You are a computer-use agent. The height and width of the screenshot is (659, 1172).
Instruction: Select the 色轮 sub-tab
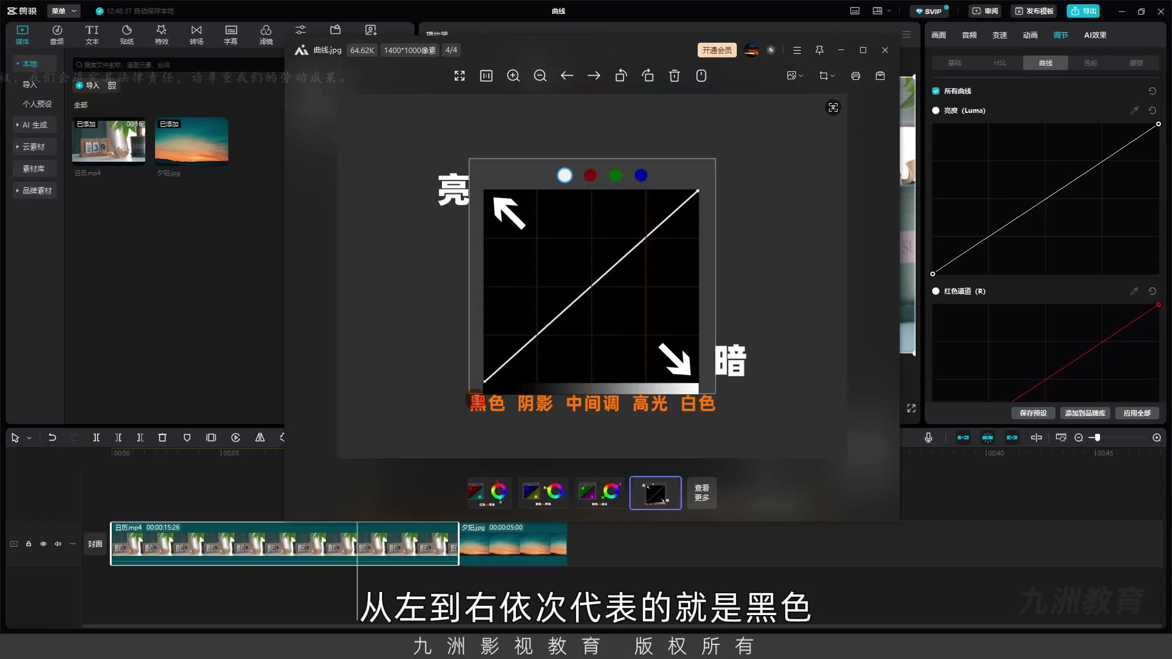point(1090,63)
